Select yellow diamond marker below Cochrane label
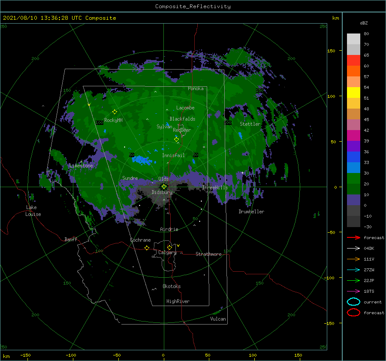Viewport: 386px width, 361px height. coord(147,248)
